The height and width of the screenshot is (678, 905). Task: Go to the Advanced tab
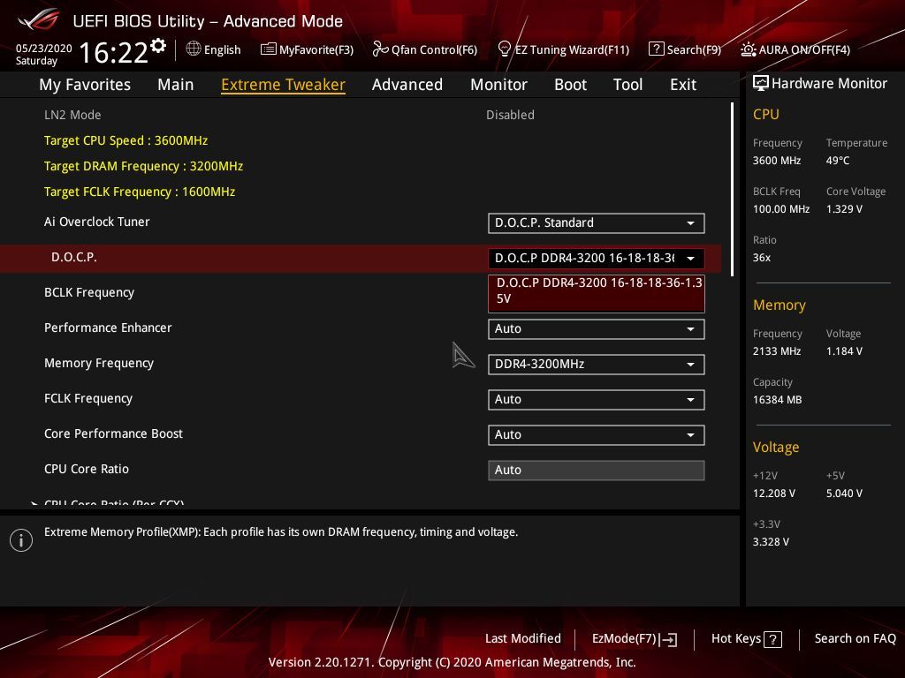point(407,85)
